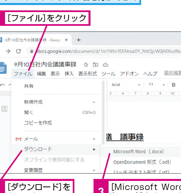The image size is (181, 193).
Task: Open the 表示形式 menu
Action: 88,74
